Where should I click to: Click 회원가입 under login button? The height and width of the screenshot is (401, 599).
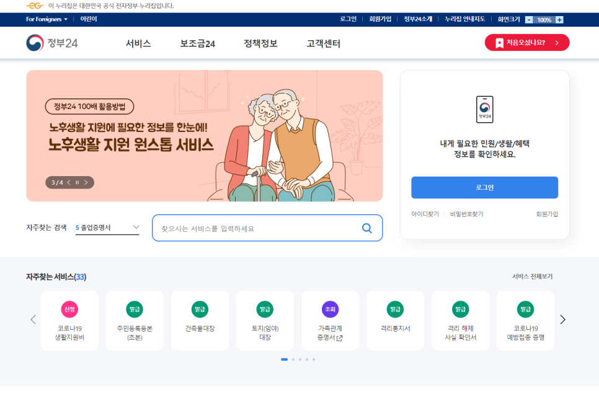pos(547,214)
